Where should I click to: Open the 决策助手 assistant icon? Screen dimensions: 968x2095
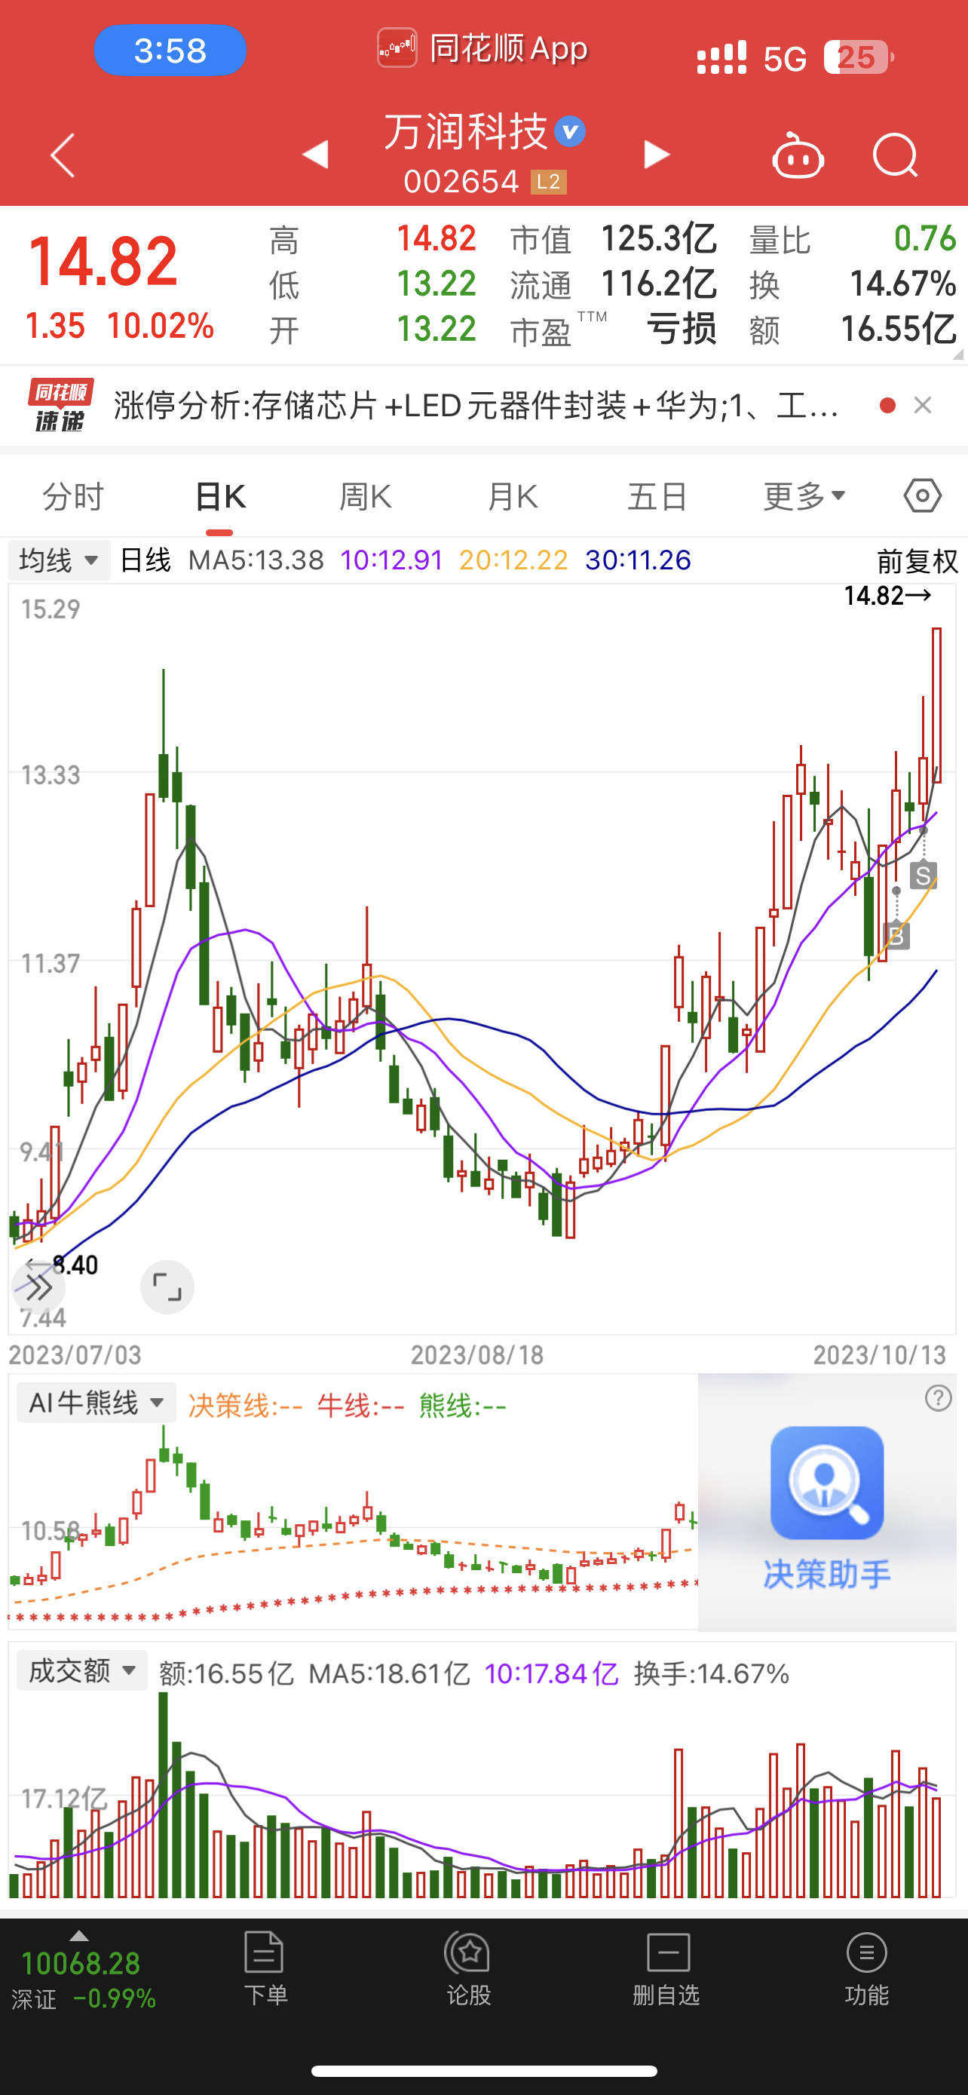(826, 1483)
